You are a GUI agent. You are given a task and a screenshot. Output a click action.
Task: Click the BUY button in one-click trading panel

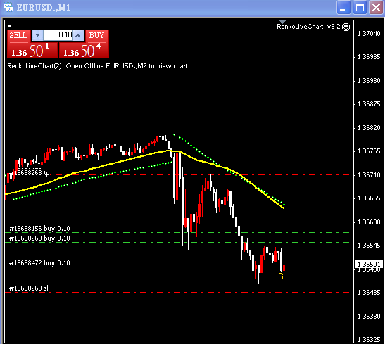[x=97, y=36]
